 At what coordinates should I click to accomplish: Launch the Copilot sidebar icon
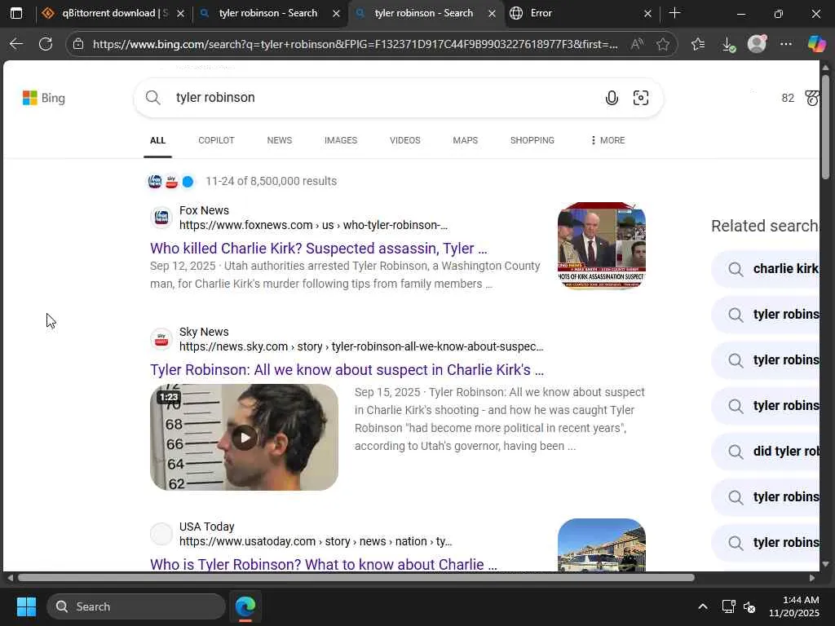pos(816,44)
